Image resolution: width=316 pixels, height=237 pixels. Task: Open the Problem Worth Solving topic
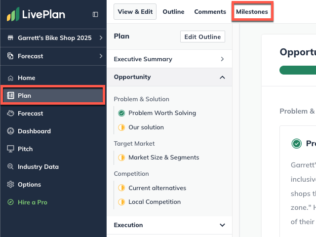point(162,113)
